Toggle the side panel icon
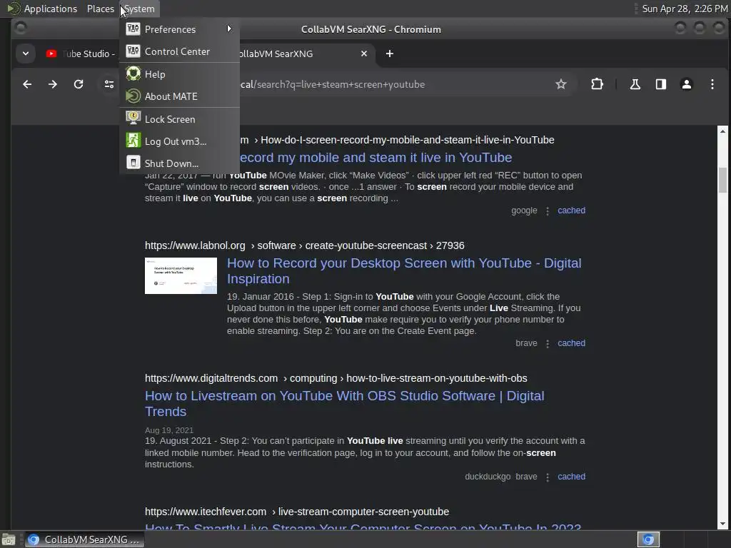The height and width of the screenshot is (548, 731). tap(660, 84)
